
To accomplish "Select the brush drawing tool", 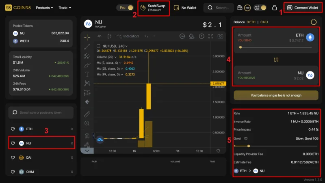I will tap(87, 65).
